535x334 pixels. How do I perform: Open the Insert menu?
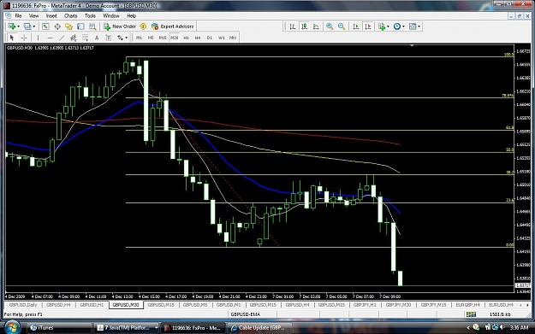click(x=51, y=15)
